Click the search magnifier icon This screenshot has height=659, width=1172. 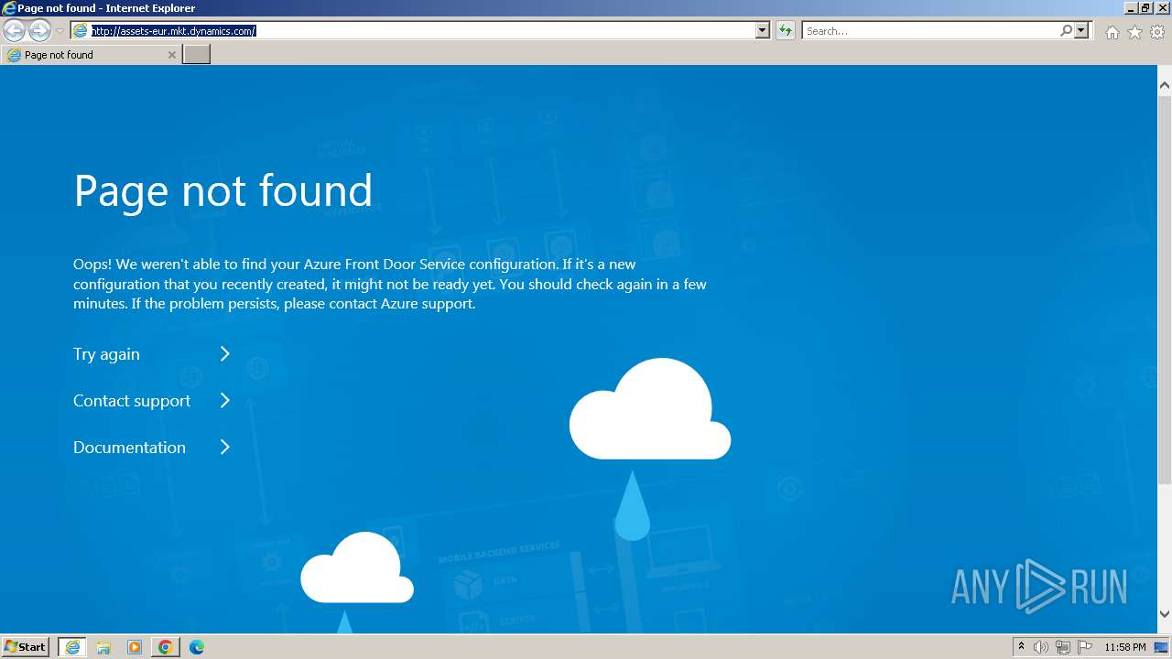[x=1066, y=30]
